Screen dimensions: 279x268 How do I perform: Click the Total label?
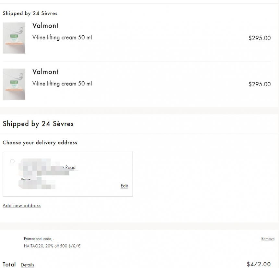click(9, 264)
